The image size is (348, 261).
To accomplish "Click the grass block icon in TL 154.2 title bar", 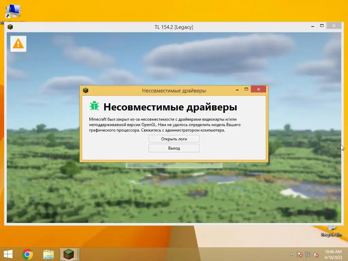I will point(10,27).
